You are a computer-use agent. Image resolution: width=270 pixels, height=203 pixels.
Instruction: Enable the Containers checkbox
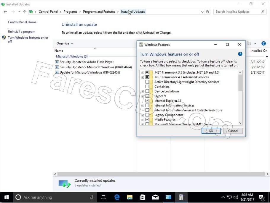(x=147, y=87)
